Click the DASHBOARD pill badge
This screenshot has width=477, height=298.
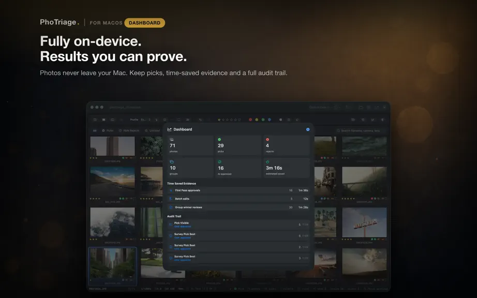144,23
